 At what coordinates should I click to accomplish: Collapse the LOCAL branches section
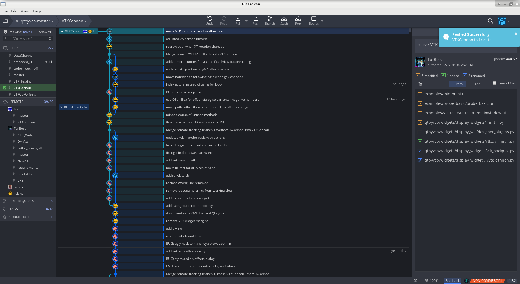[28, 48]
